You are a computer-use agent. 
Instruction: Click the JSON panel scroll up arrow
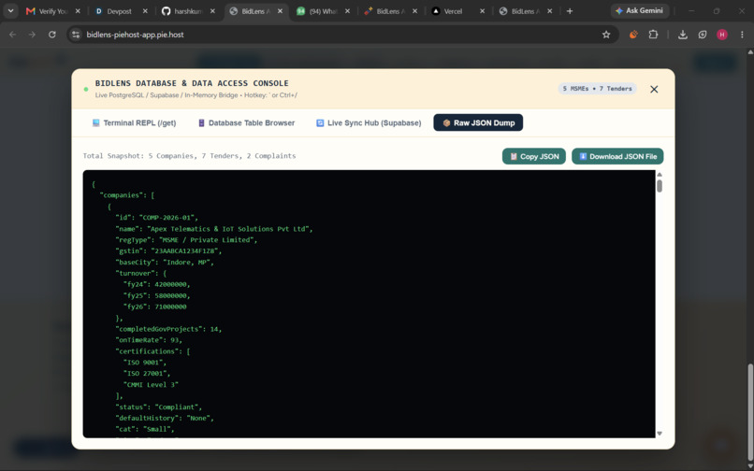click(660, 175)
